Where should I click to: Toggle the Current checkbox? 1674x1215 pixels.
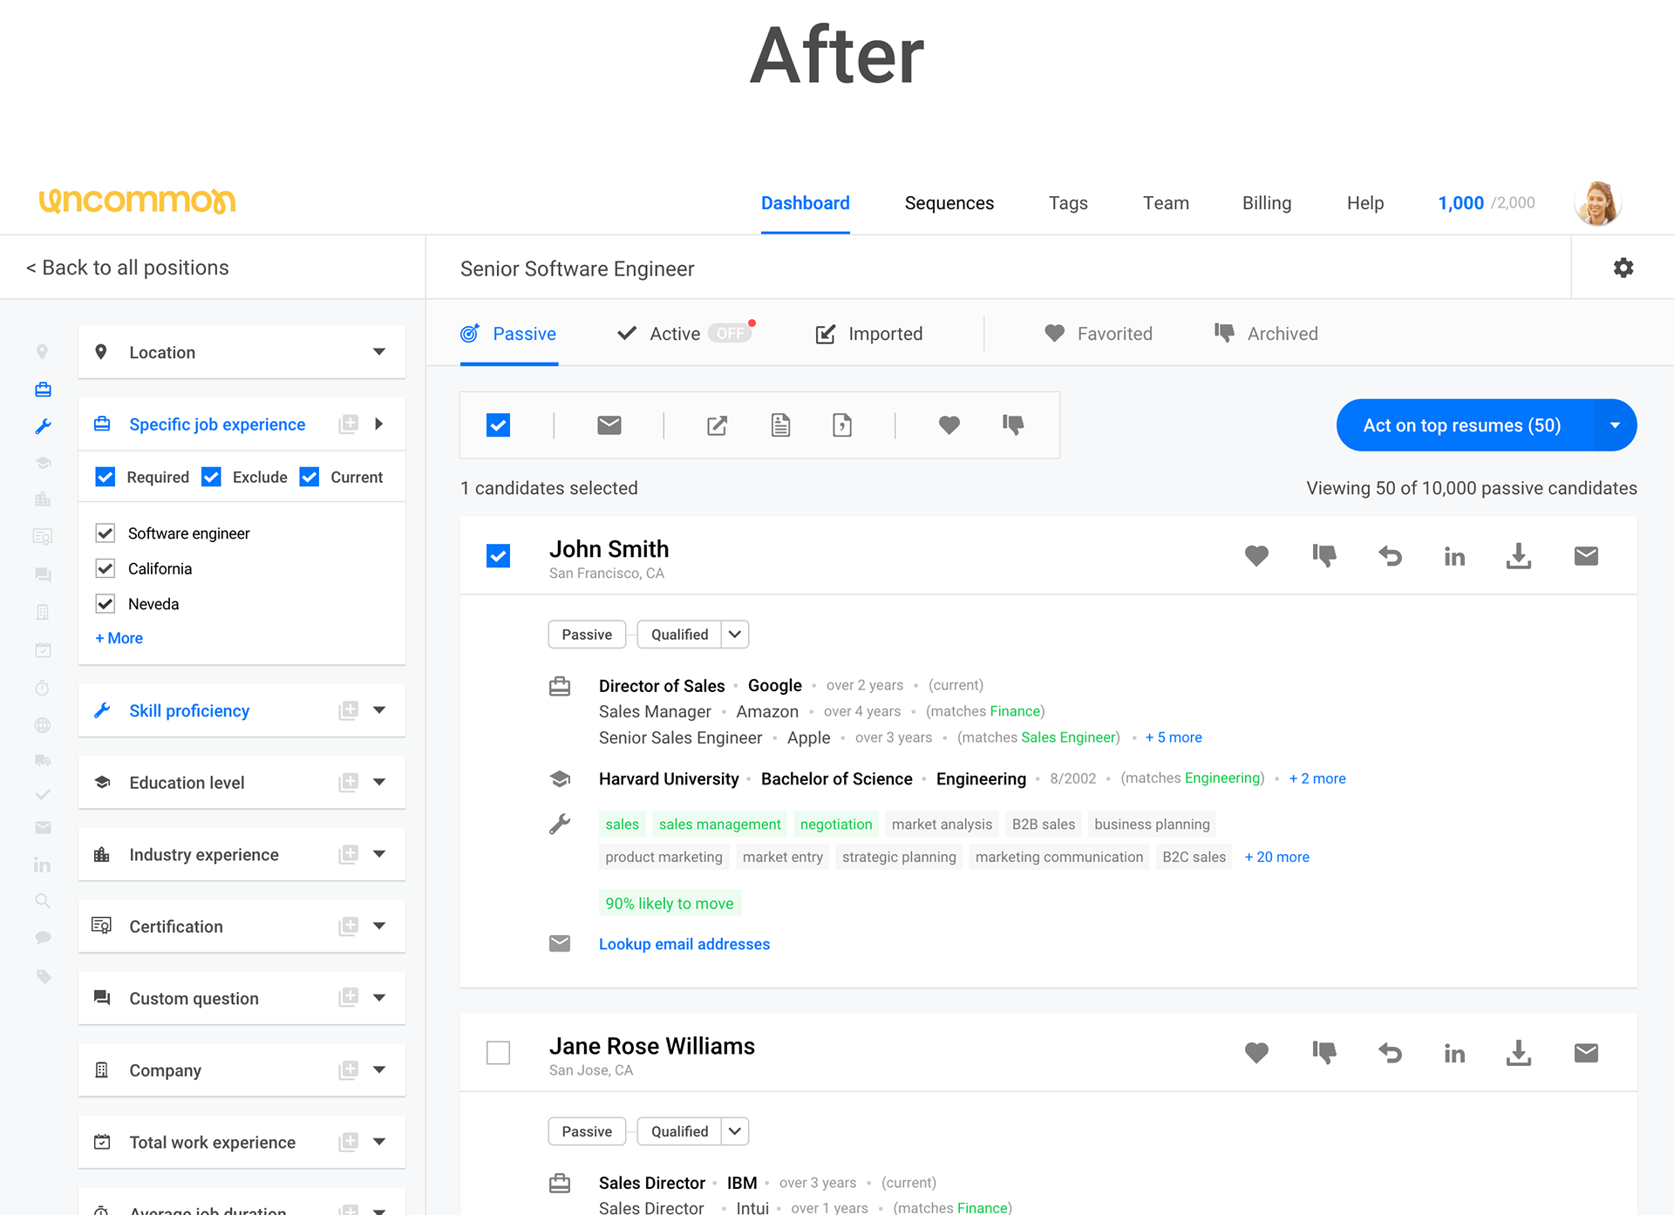click(309, 477)
